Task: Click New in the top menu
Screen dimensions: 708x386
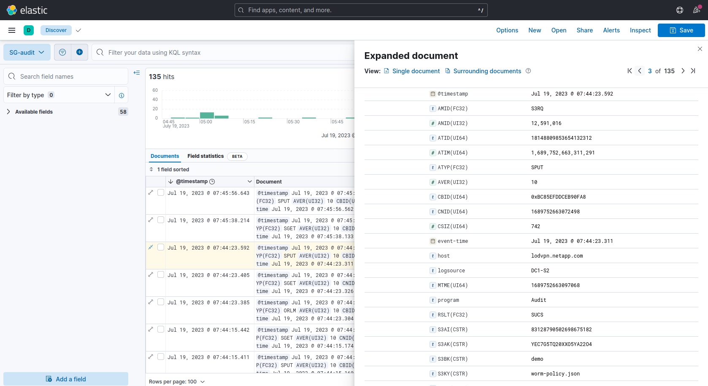Action: (x=535, y=30)
